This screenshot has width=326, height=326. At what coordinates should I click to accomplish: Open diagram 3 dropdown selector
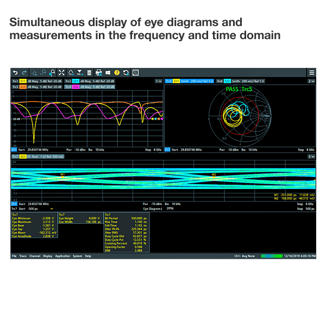(x=311, y=156)
